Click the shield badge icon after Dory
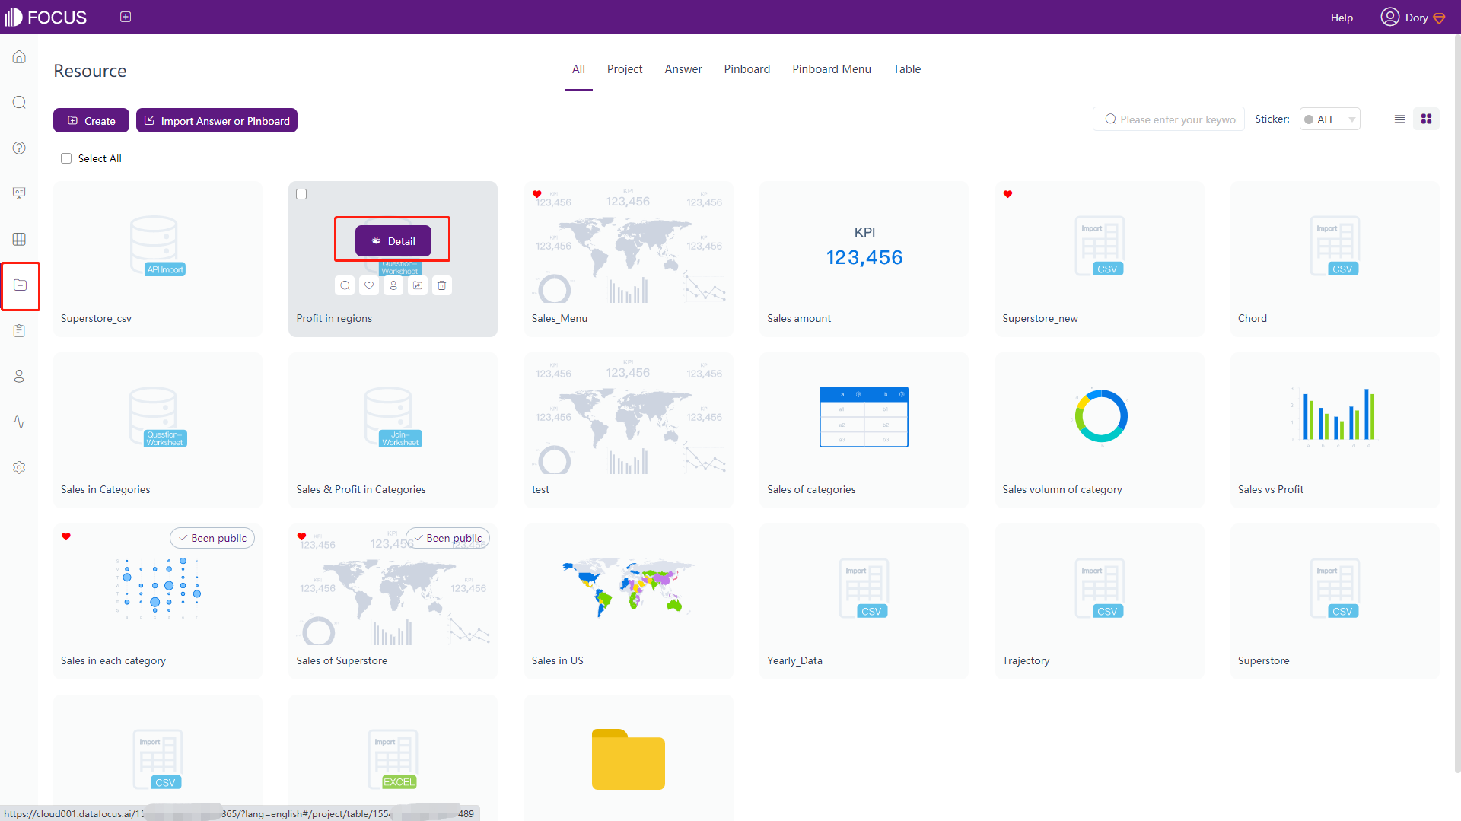Screen dimensions: 1461x821 [x=1439, y=18]
